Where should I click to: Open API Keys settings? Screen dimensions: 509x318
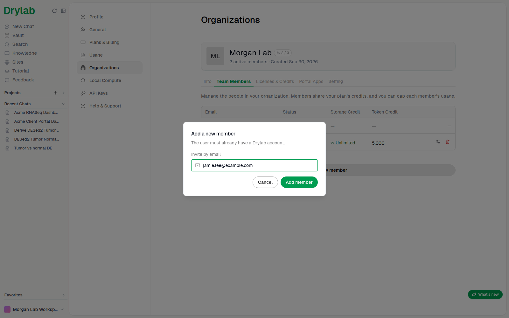click(x=109, y=93)
